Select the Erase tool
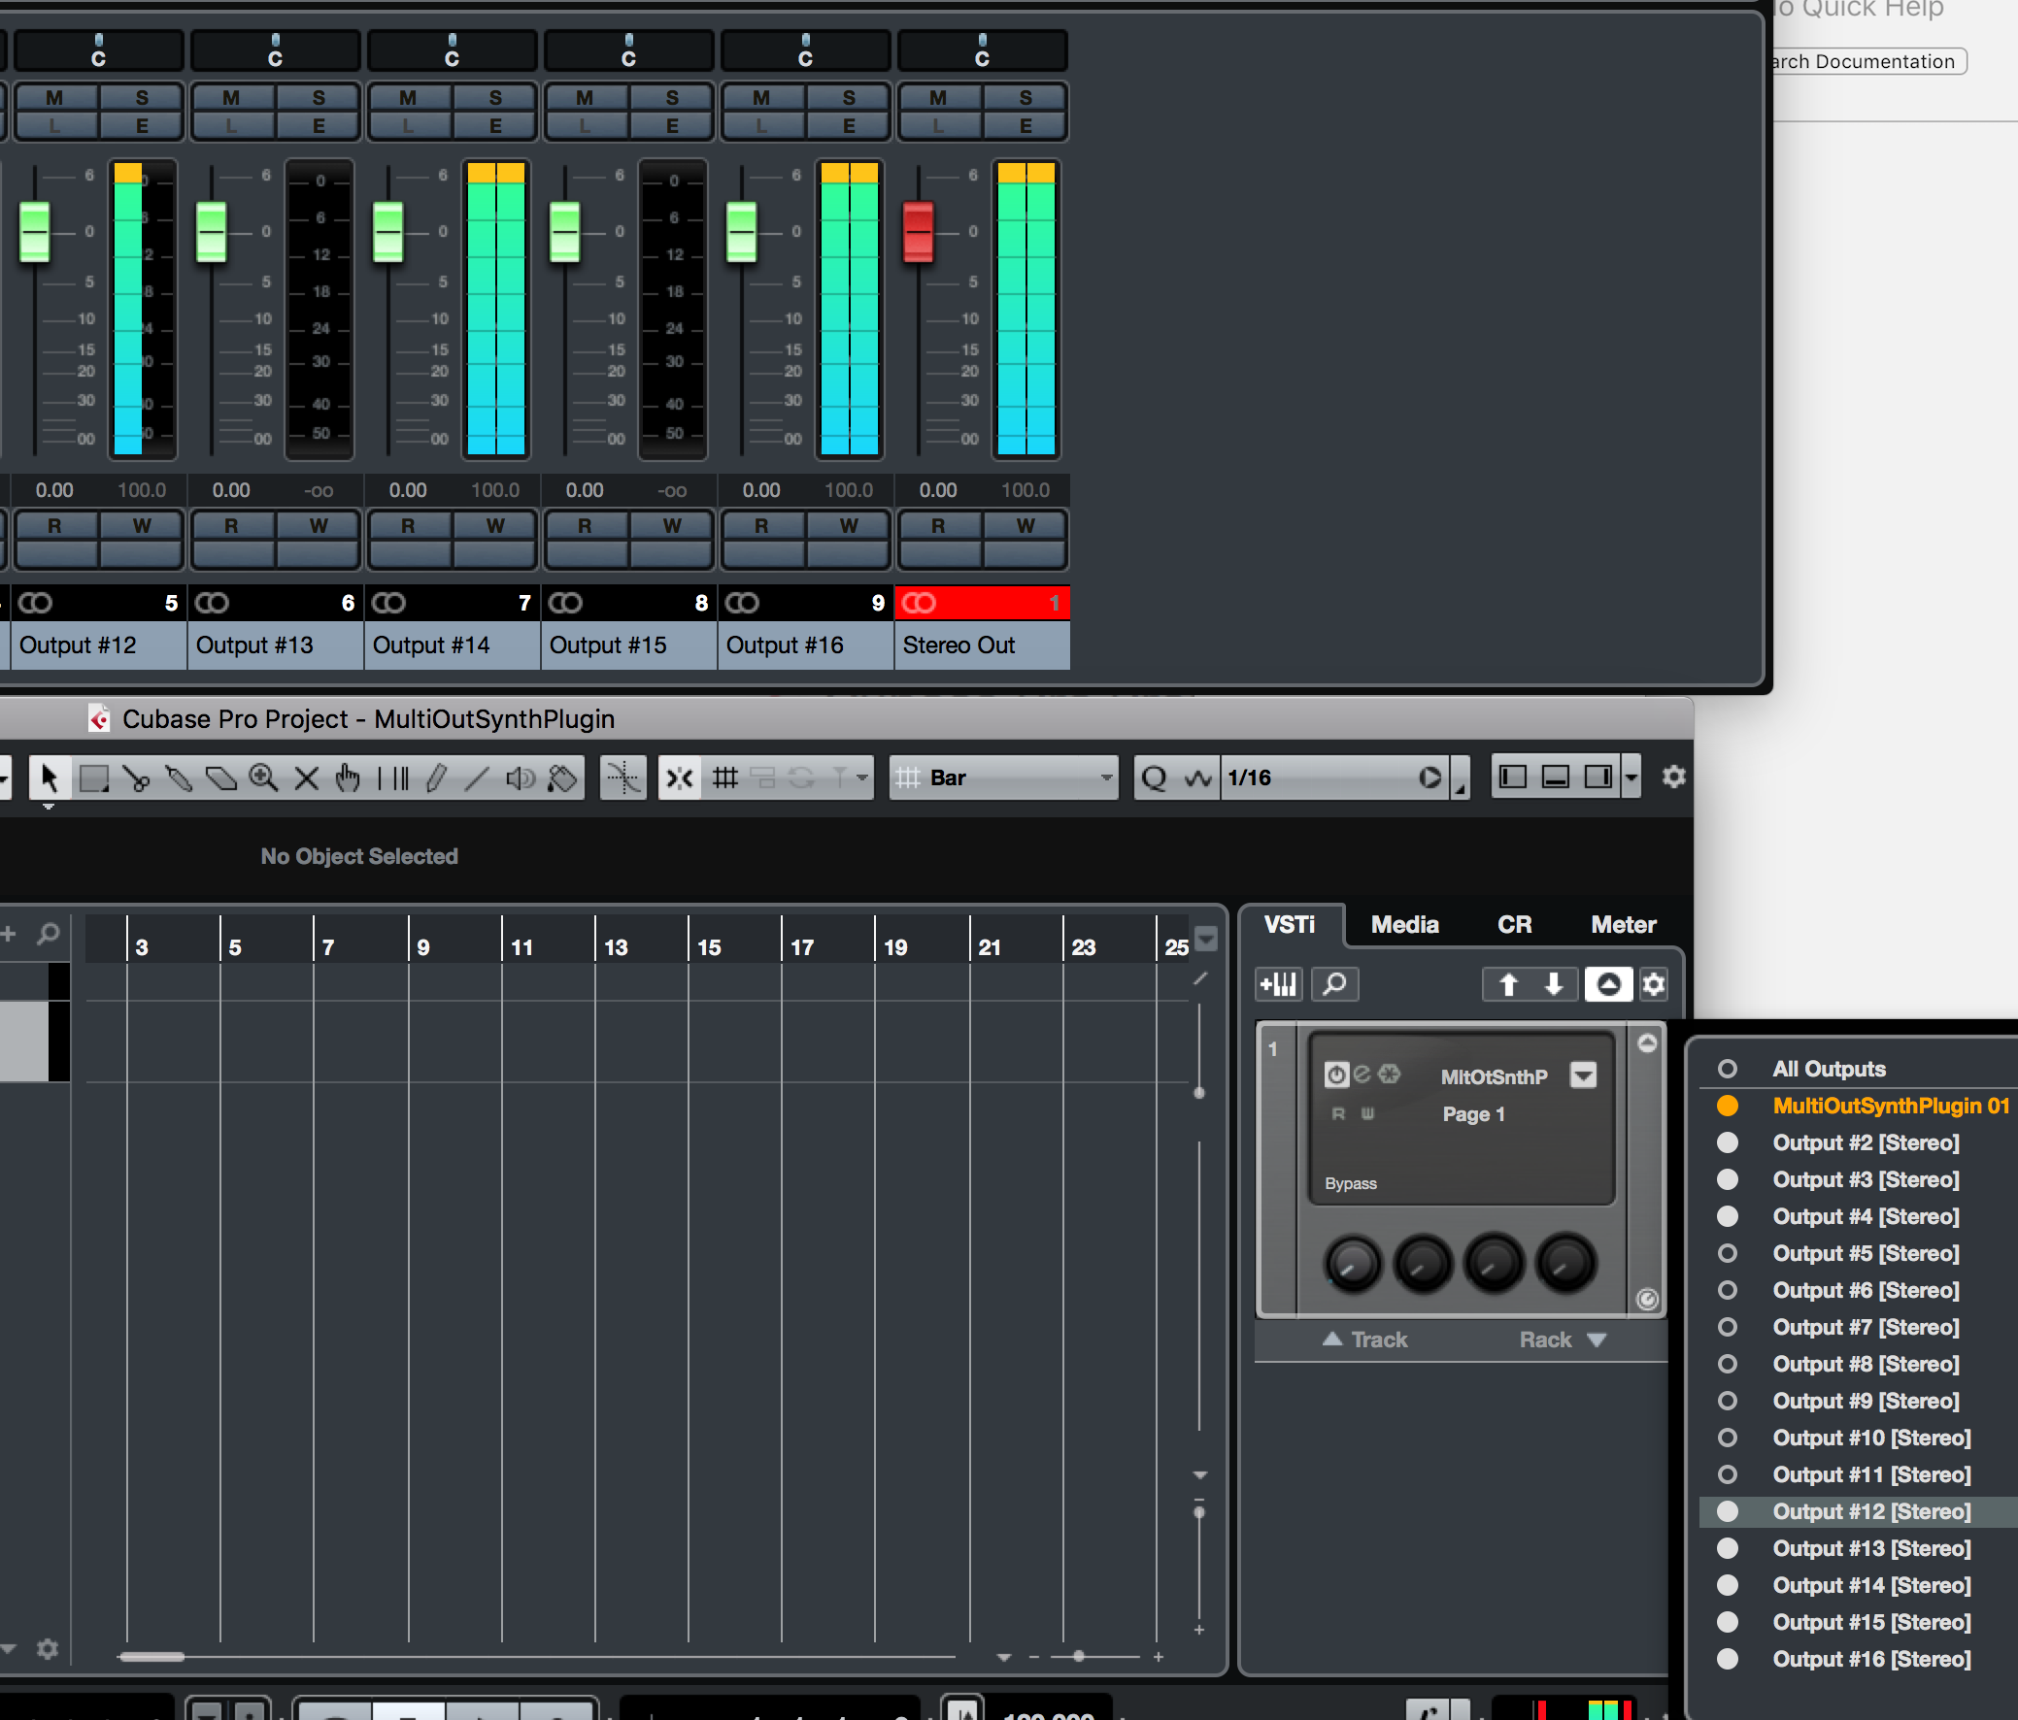Screen dimensions: 2018x1720 221,777
